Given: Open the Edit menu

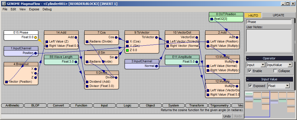Looking at the screenshot, I should 13,9.
